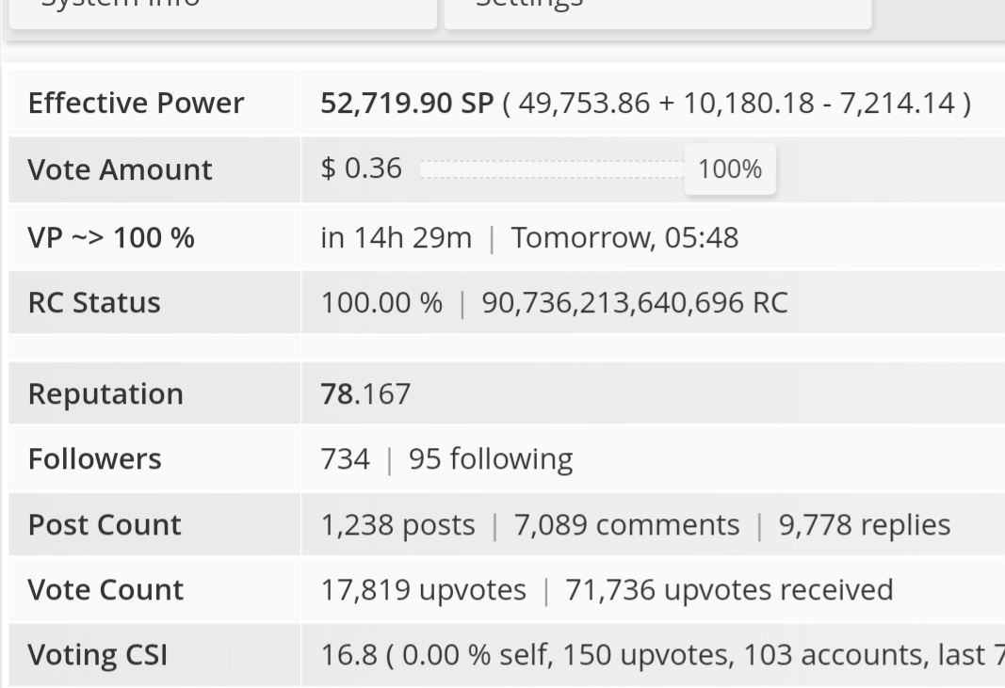
Task: Click the 90,736,213,640,696 RC value
Action: click(x=635, y=302)
